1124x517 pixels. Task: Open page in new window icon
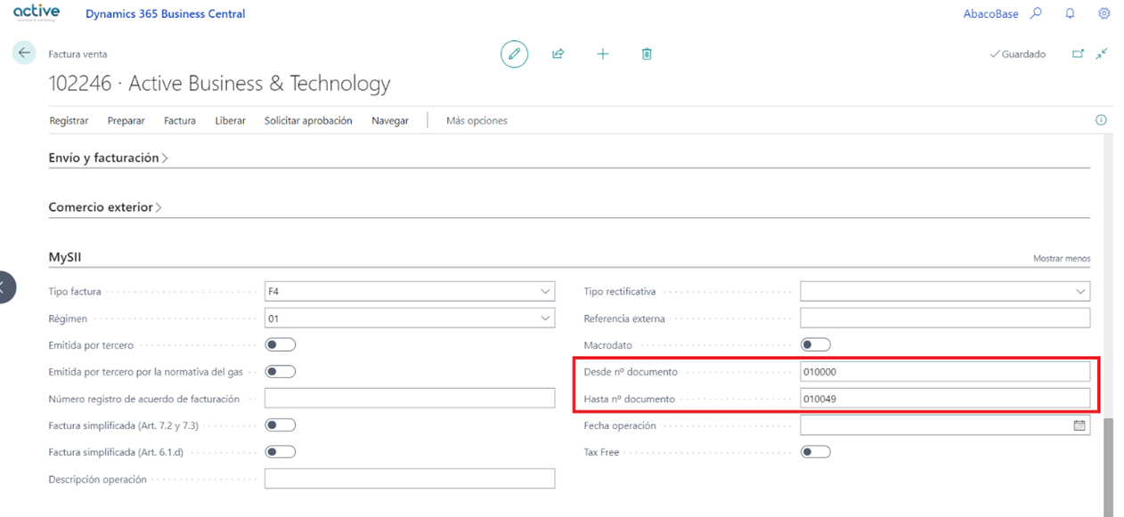[1078, 54]
